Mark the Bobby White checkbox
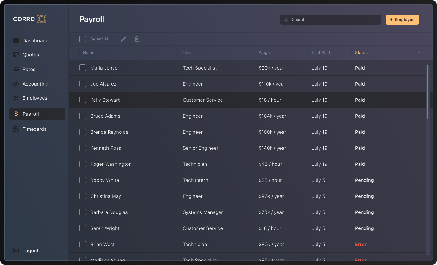Image resolution: width=437 pixels, height=265 pixels. 83,180
